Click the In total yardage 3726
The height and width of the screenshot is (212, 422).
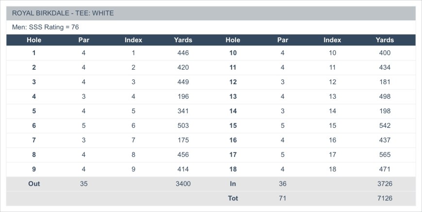(x=385, y=183)
